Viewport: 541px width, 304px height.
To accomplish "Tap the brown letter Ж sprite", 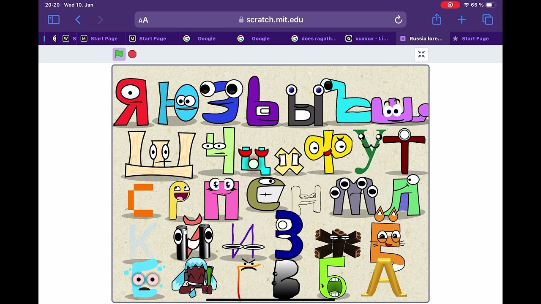I will tap(337, 243).
